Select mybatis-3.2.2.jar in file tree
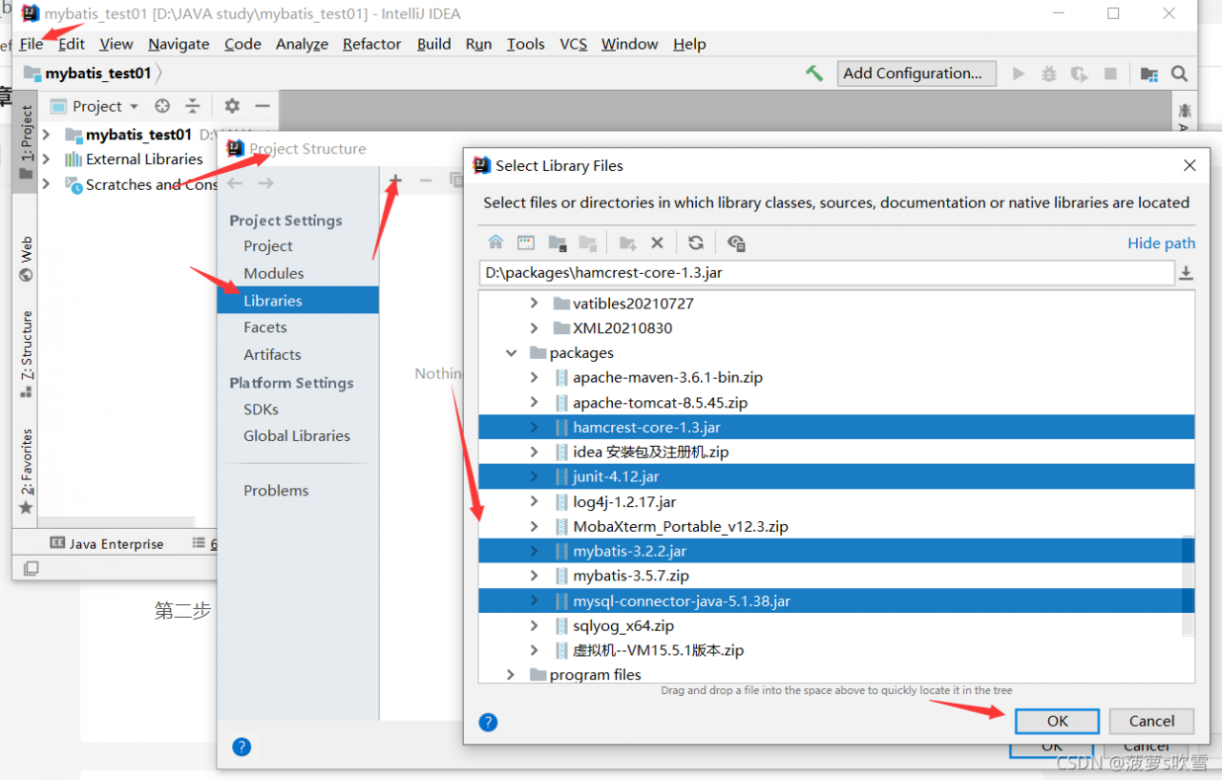1222x780 pixels. (836, 552)
